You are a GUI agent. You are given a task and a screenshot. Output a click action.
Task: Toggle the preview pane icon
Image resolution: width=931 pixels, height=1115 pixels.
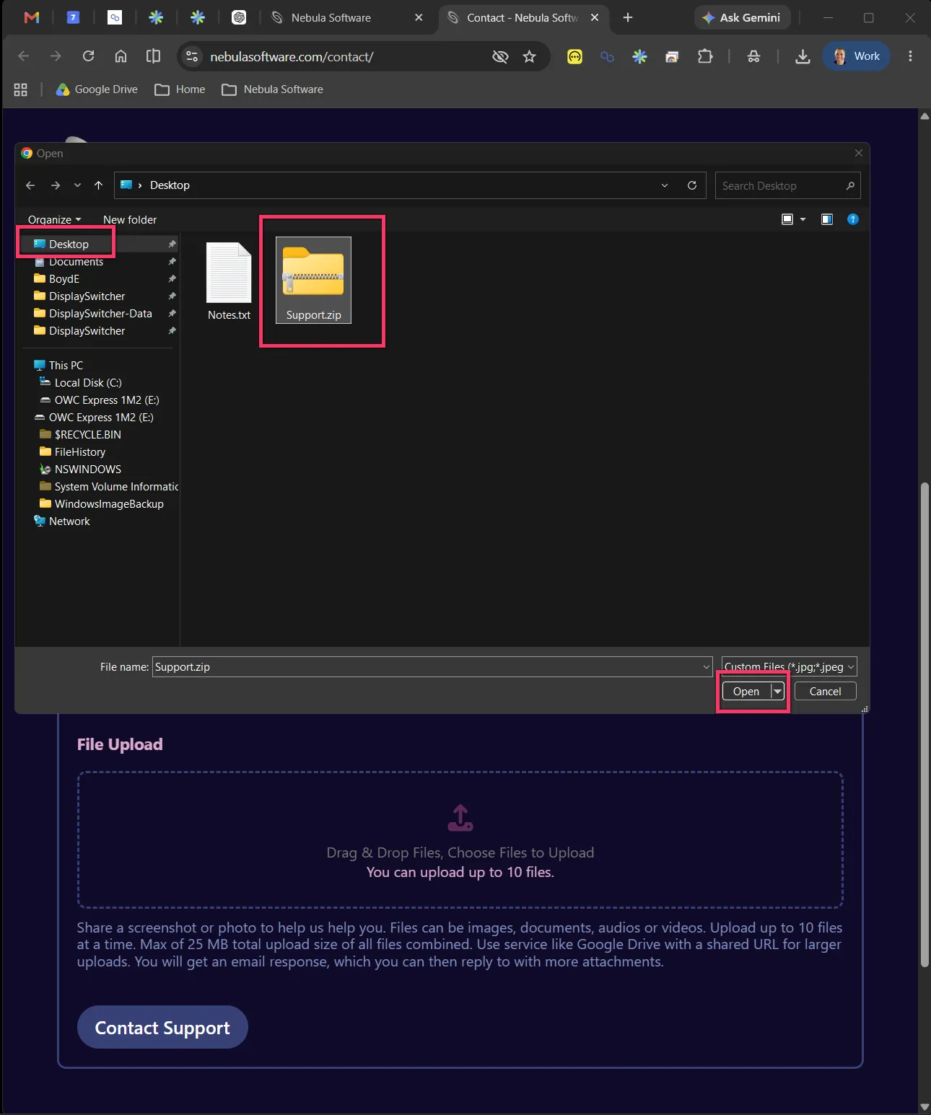[827, 219]
